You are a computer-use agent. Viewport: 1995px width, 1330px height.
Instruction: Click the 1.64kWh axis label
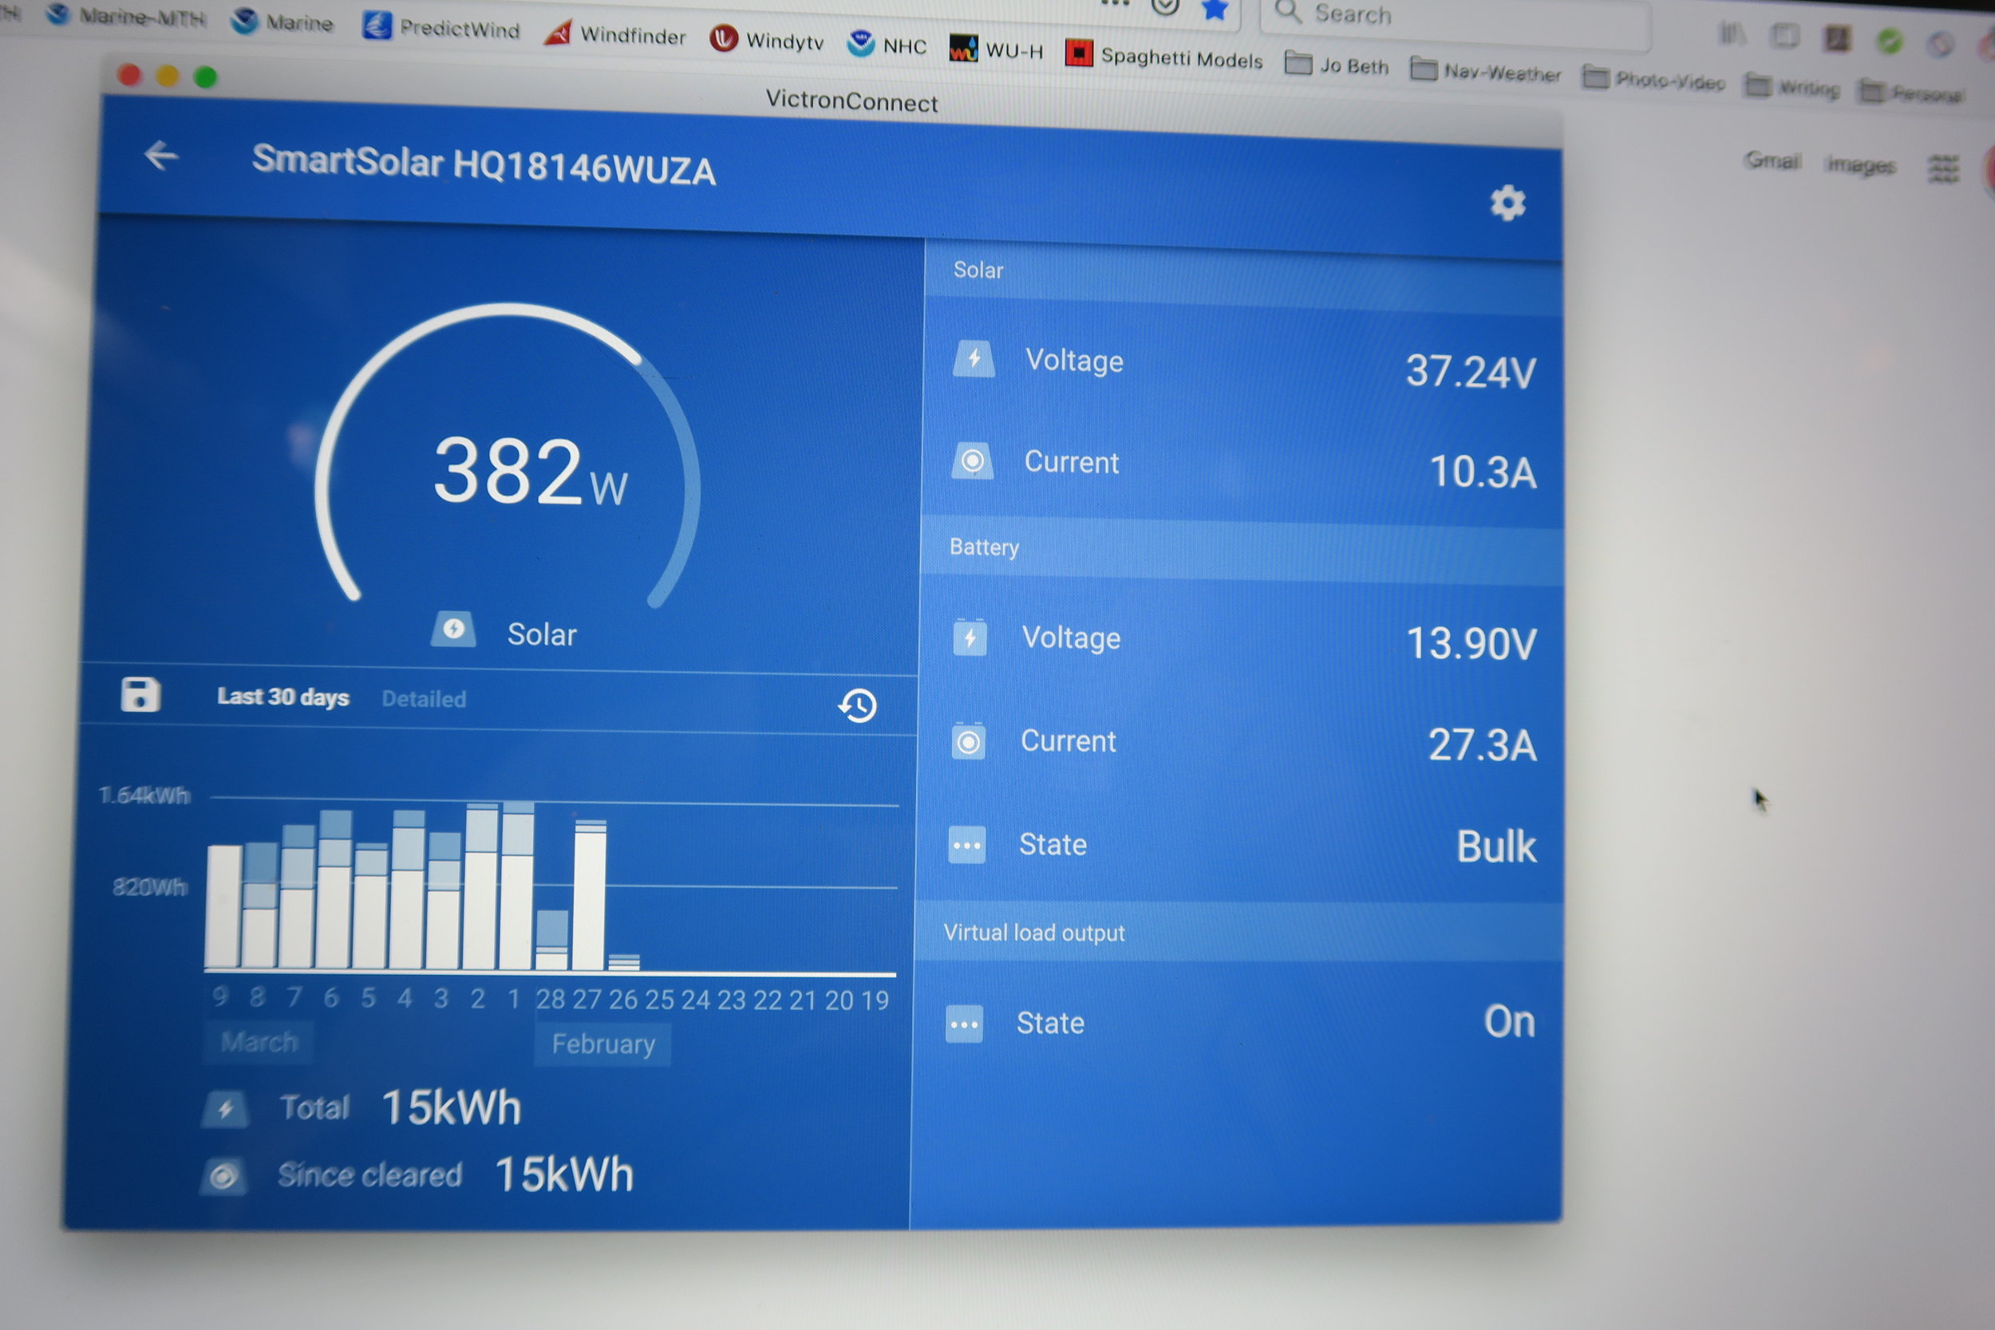pos(144,795)
